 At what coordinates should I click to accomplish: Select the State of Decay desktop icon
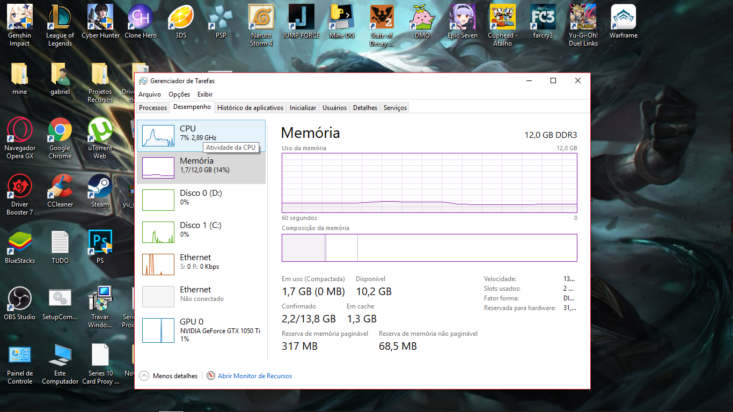382,25
